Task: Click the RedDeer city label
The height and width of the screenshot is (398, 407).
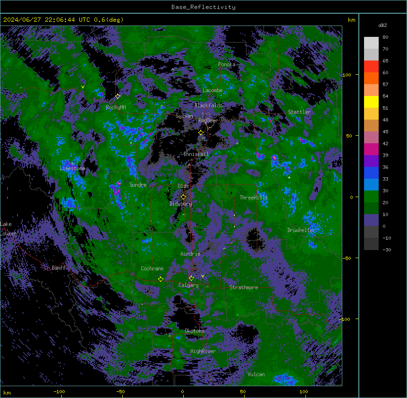Action: (x=208, y=121)
